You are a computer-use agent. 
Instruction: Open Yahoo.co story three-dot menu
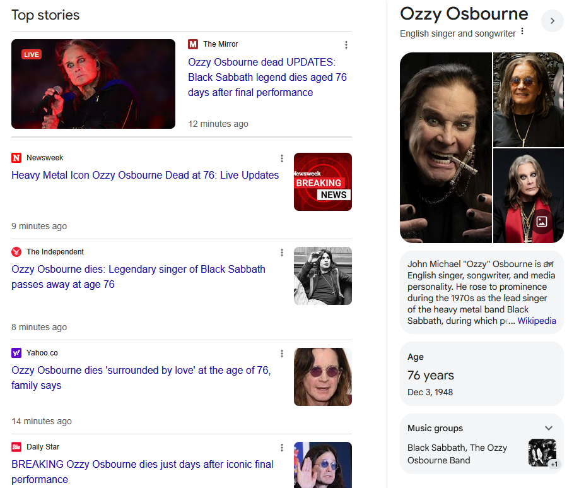(282, 354)
